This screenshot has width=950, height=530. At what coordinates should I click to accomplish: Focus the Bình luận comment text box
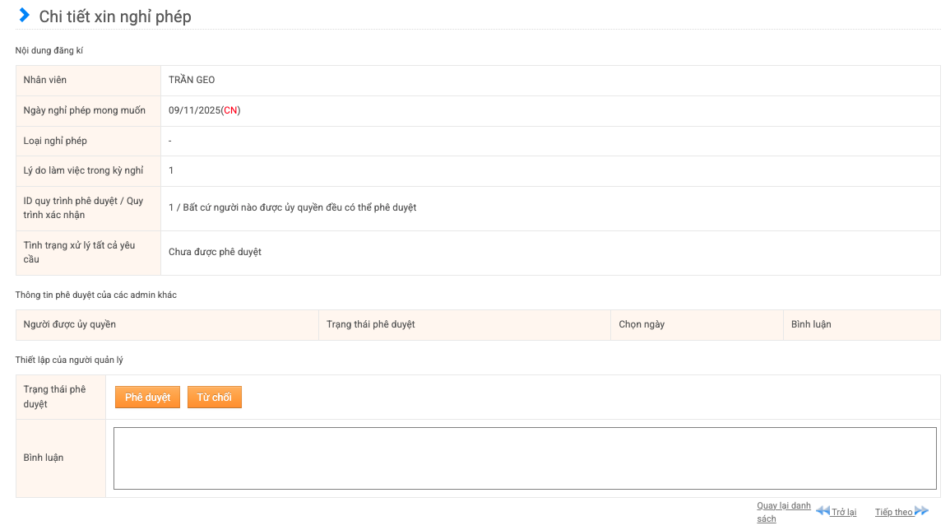click(x=525, y=458)
